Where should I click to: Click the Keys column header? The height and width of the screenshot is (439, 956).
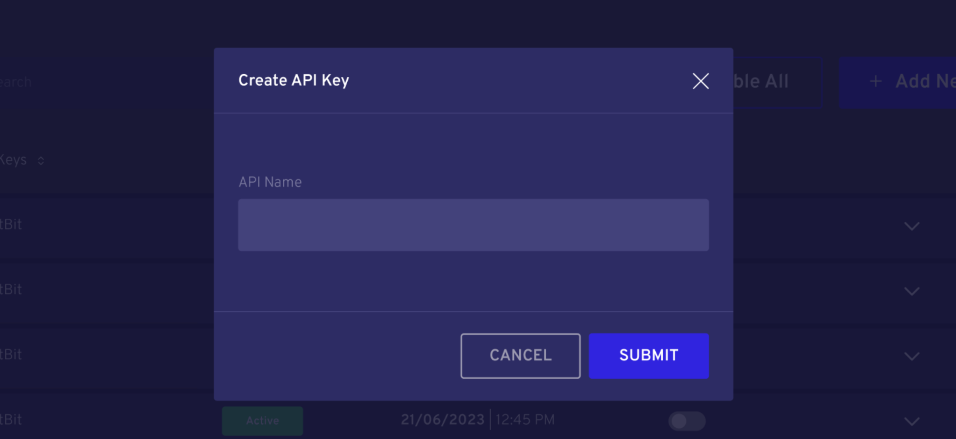click(x=13, y=160)
